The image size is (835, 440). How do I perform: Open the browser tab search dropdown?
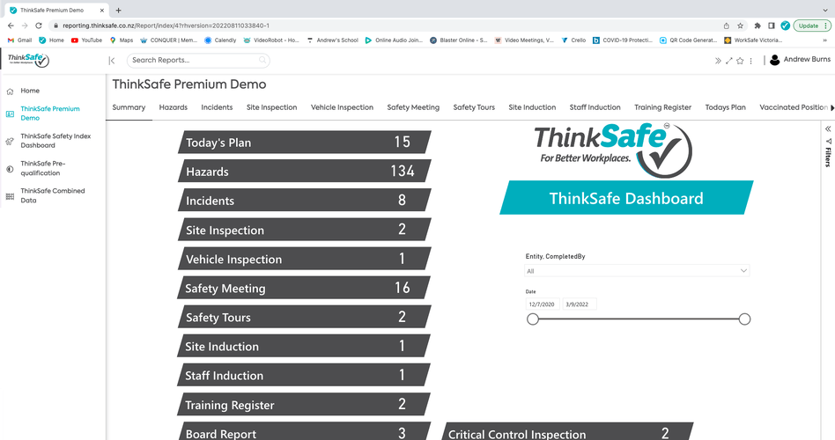[825, 10]
